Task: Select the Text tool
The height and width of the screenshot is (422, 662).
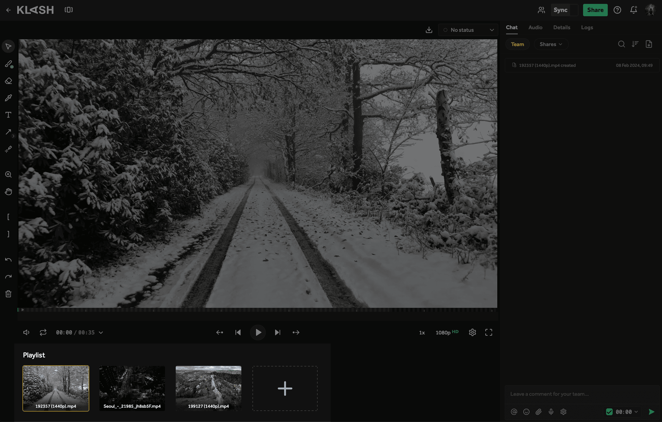Action: (8, 115)
